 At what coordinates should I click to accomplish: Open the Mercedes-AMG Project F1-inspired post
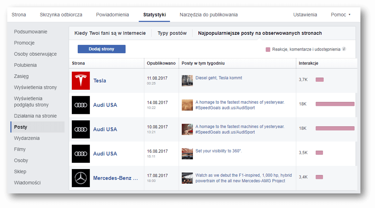tap(244, 178)
